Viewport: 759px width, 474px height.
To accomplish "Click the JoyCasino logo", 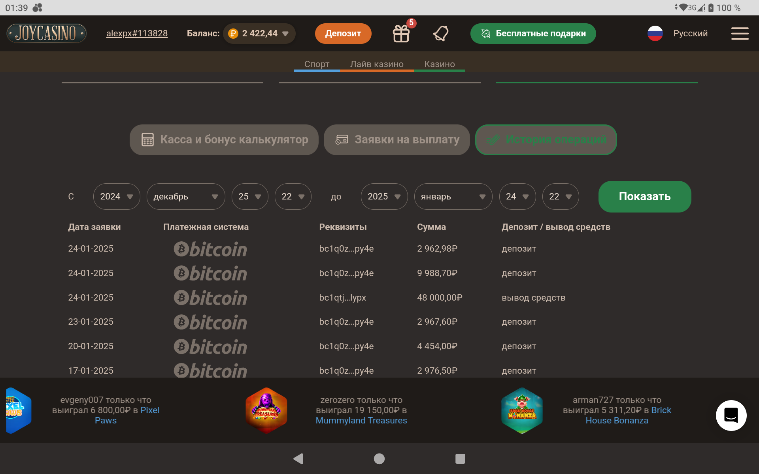I will pos(47,33).
